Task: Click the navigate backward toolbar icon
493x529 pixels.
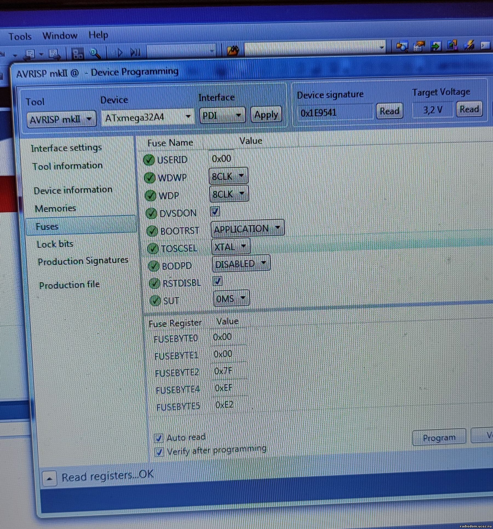Action: point(30,54)
